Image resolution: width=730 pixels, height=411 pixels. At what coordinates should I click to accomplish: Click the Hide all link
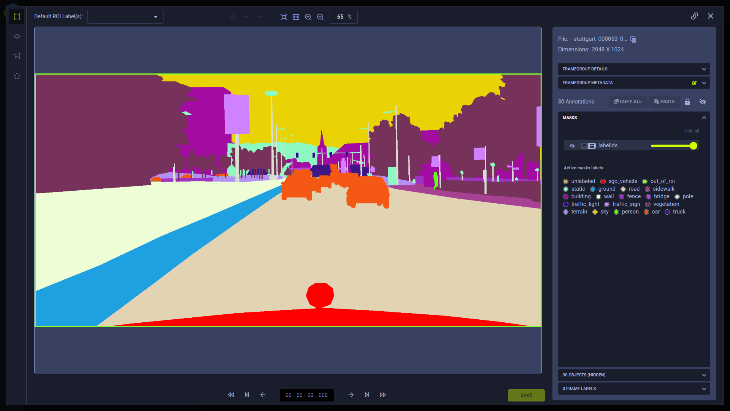pyautogui.click(x=691, y=131)
